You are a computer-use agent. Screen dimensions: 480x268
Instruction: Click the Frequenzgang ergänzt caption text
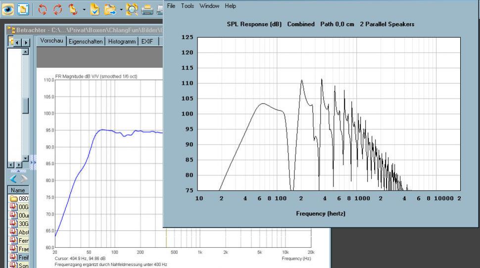(x=111, y=265)
